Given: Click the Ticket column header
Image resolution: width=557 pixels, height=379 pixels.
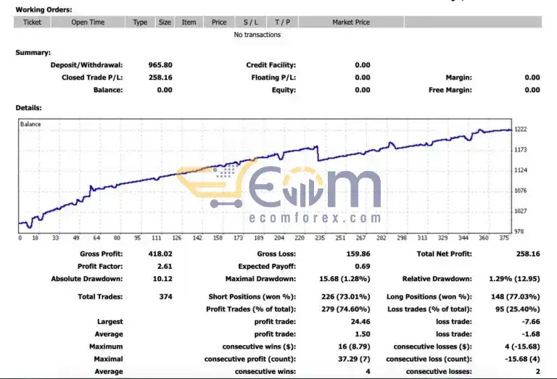Looking at the screenshot, I should coord(33,22).
